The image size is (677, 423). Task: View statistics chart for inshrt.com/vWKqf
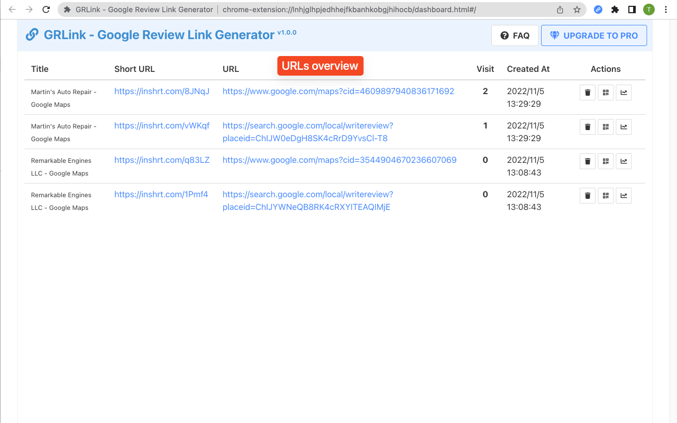point(624,127)
